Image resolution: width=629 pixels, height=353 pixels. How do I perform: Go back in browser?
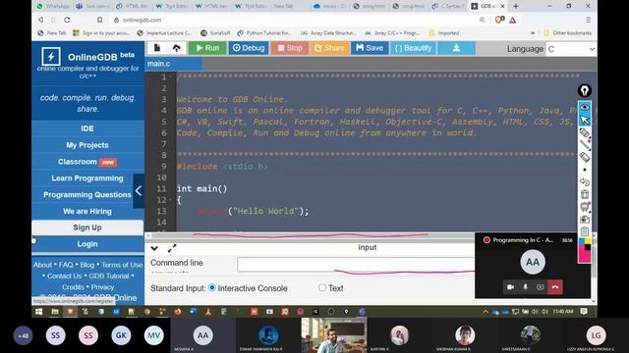[40, 20]
